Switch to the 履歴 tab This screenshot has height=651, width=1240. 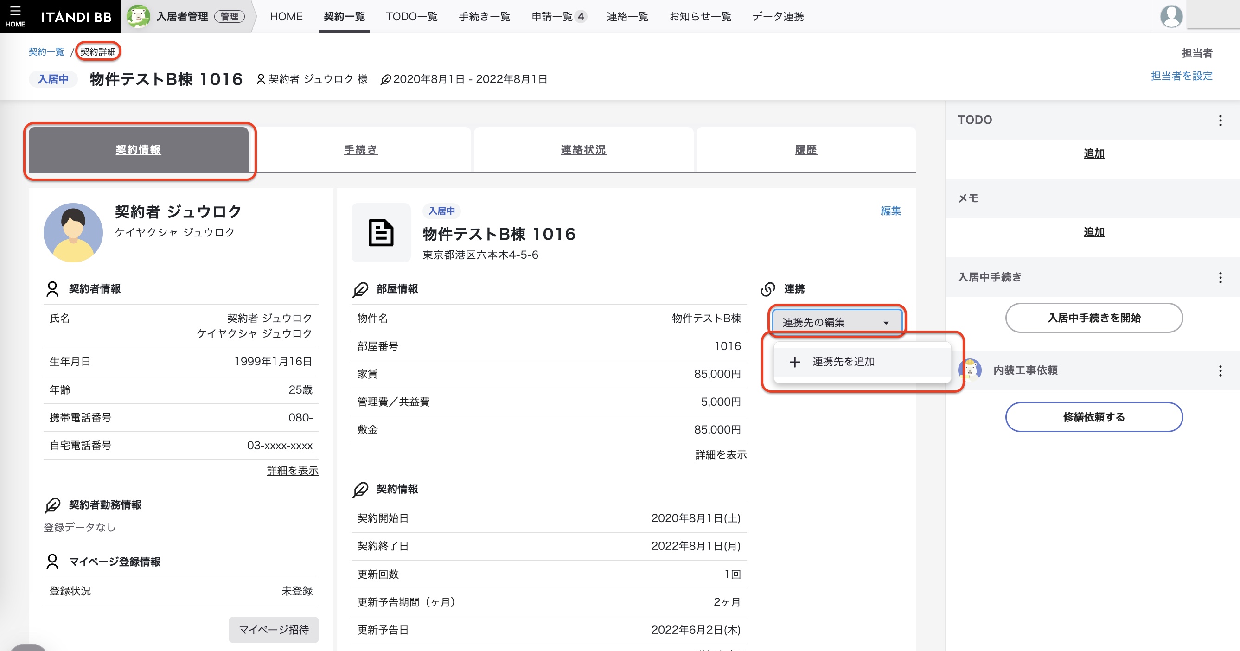[x=806, y=150]
